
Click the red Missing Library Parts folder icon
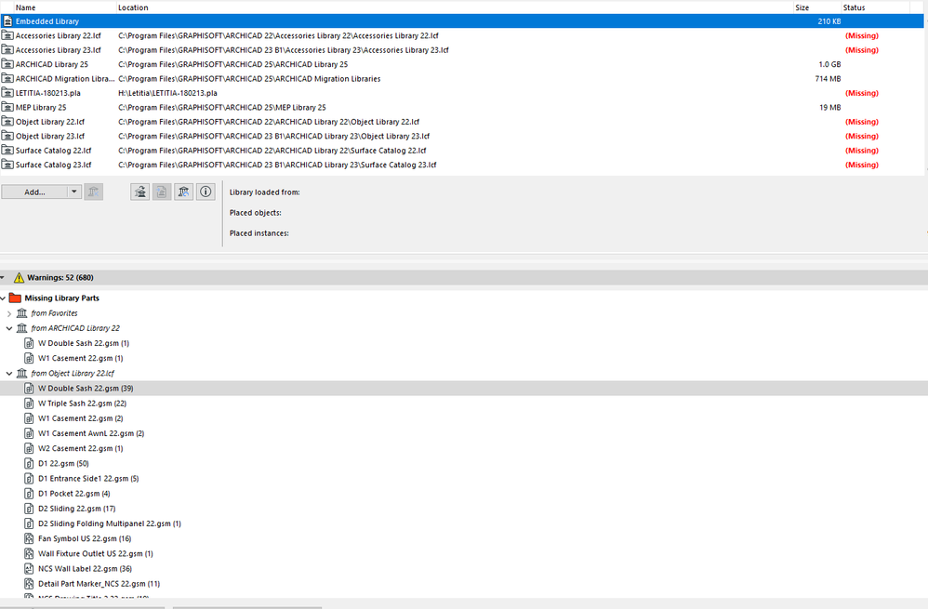click(16, 298)
